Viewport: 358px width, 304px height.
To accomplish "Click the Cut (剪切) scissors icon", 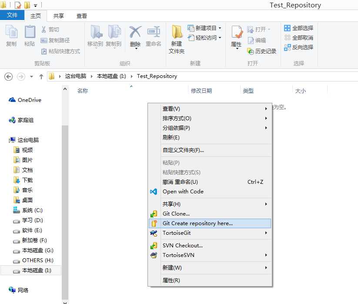I will [44, 29].
